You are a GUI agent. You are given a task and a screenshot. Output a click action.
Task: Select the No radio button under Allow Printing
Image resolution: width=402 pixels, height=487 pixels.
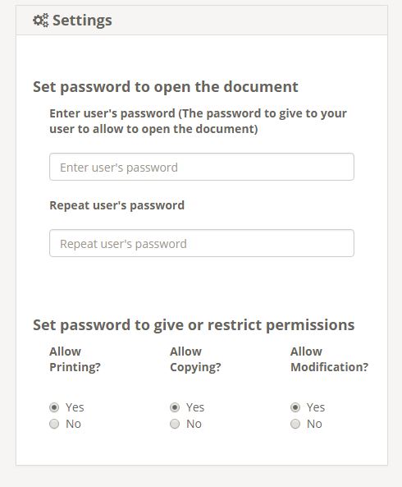[x=54, y=424]
